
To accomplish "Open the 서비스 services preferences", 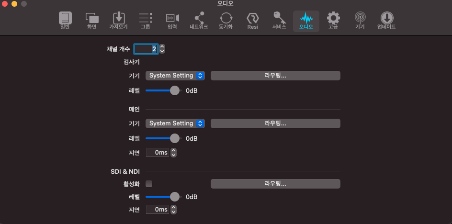I will tap(279, 21).
